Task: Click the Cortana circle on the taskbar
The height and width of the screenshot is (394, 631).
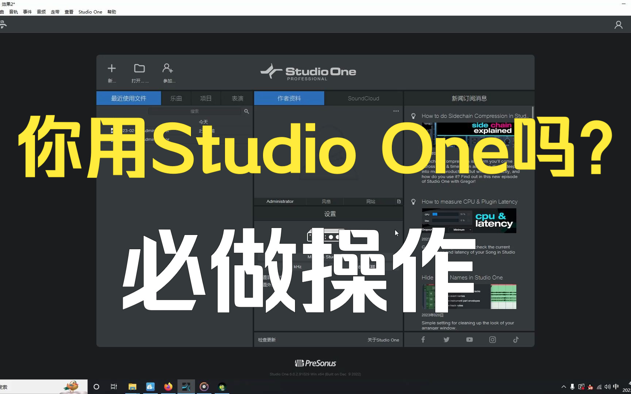Action: 96,387
